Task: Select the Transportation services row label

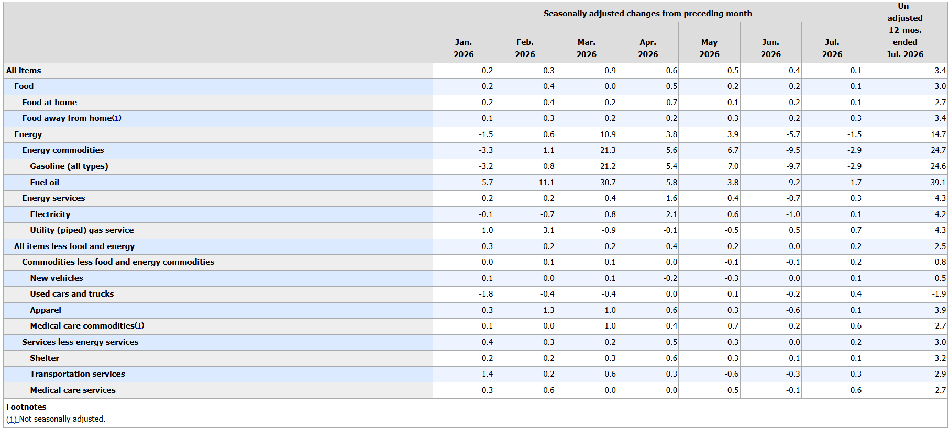Action: 78,374
